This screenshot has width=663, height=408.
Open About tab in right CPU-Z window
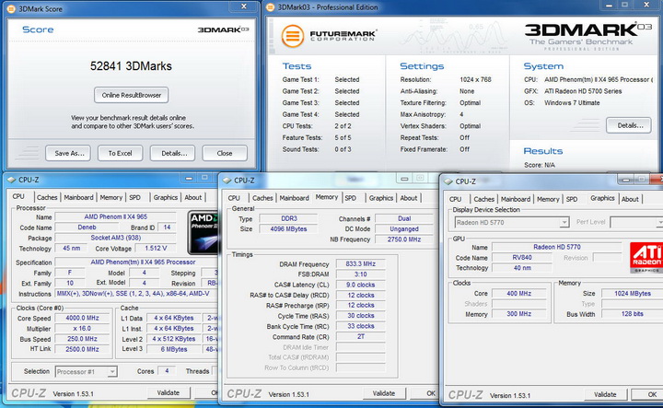click(x=630, y=199)
